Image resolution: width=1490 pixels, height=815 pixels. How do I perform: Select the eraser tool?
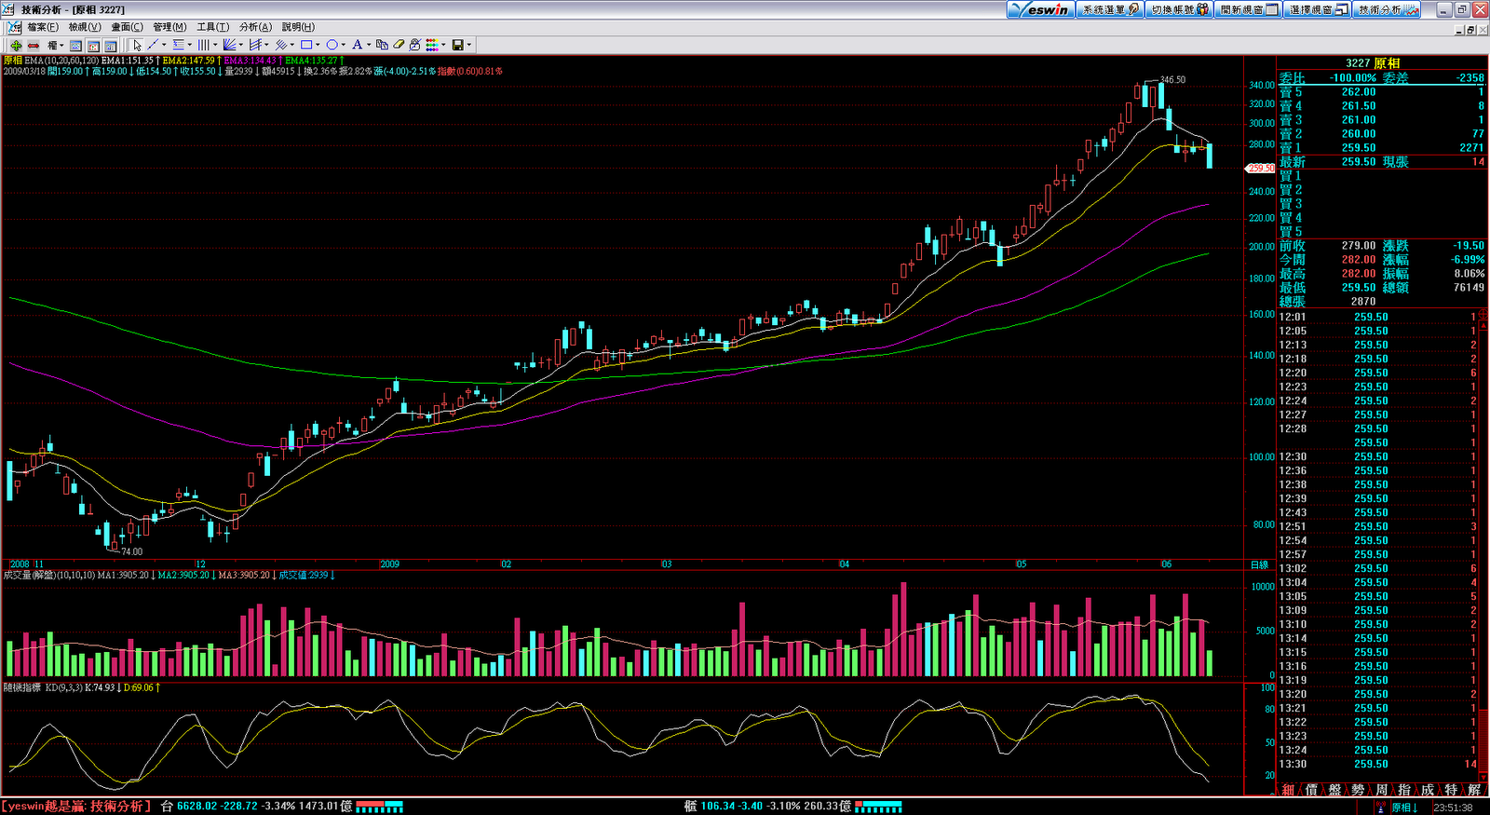click(x=399, y=45)
